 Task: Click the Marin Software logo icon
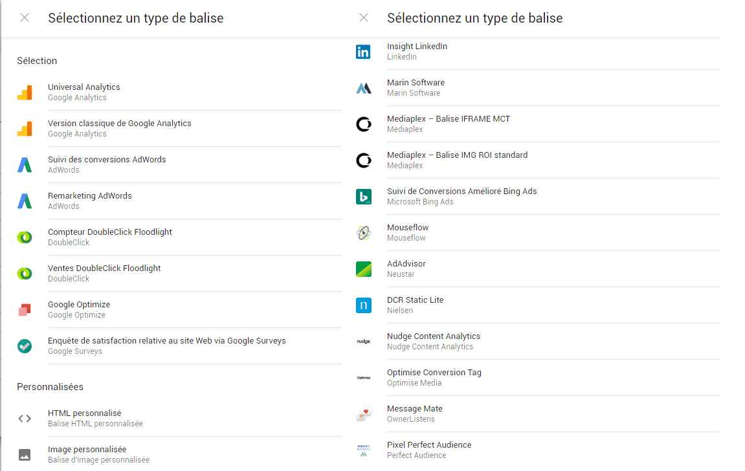364,88
